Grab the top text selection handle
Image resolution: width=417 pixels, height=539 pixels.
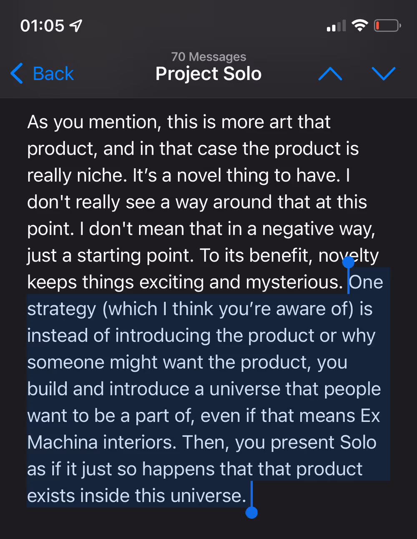[348, 262]
